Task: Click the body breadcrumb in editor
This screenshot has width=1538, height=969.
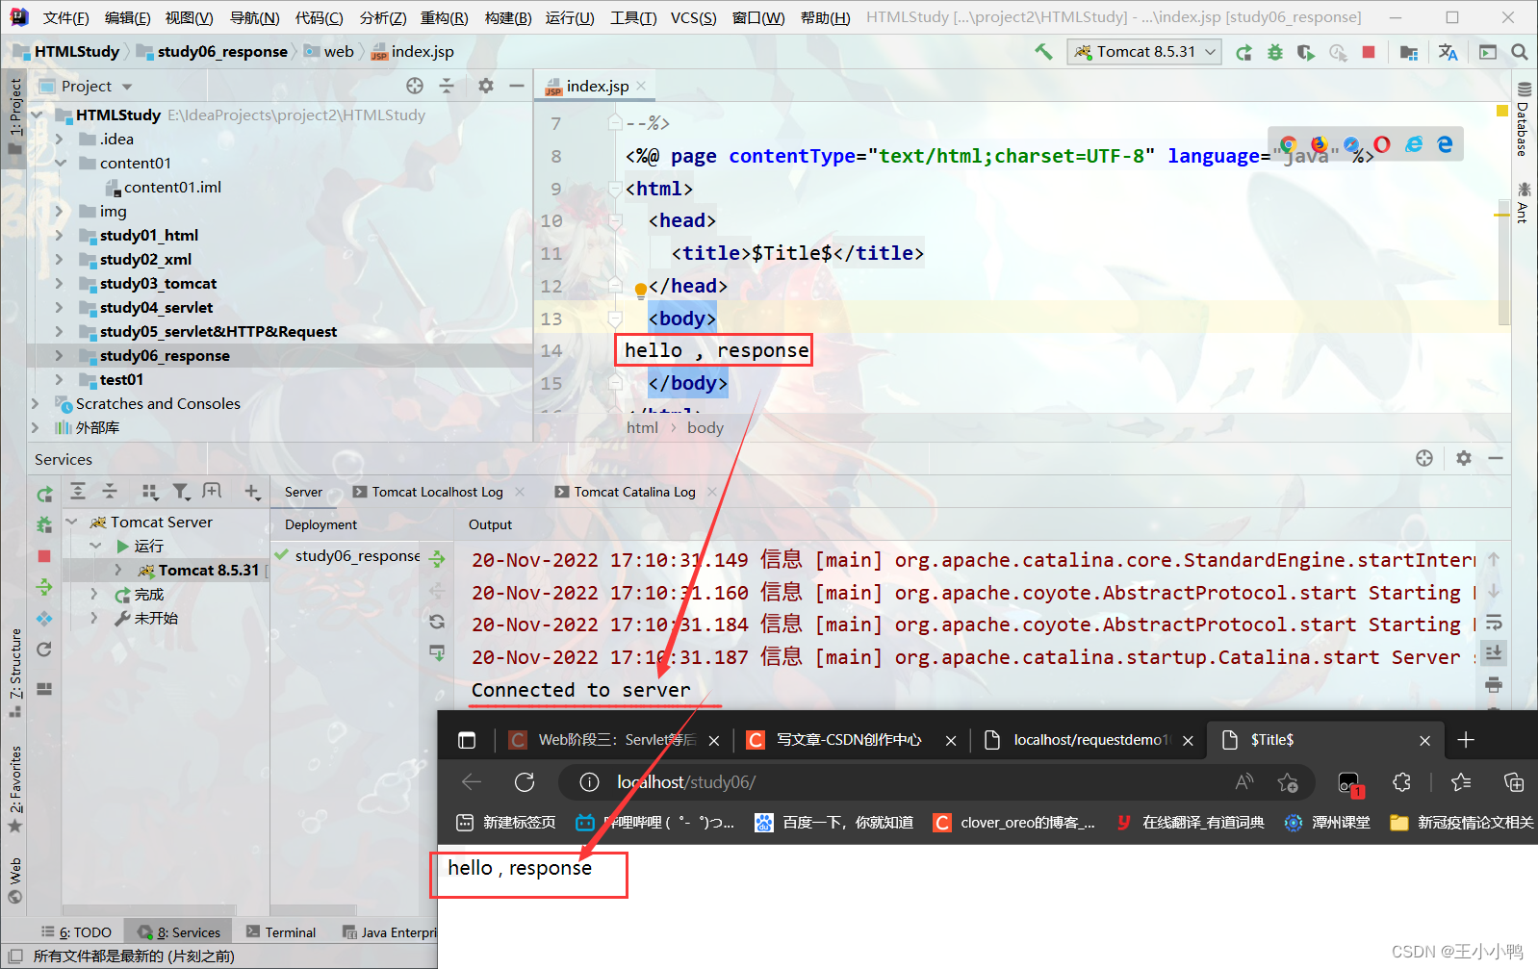Action: (705, 428)
